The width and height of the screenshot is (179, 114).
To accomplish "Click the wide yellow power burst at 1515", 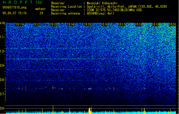I will tap(90, 111).
